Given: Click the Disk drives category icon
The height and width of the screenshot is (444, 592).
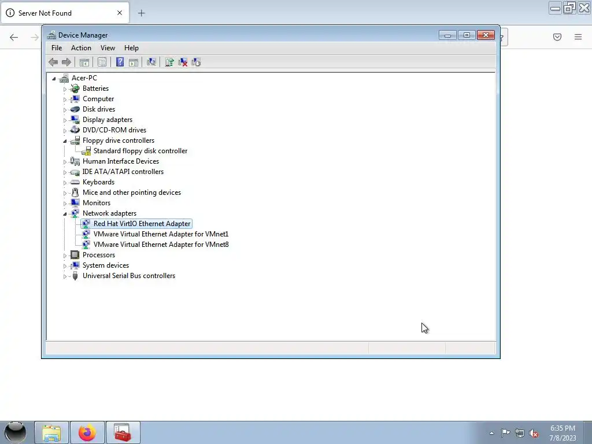Looking at the screenshot, I should click(x=75, y=109).
